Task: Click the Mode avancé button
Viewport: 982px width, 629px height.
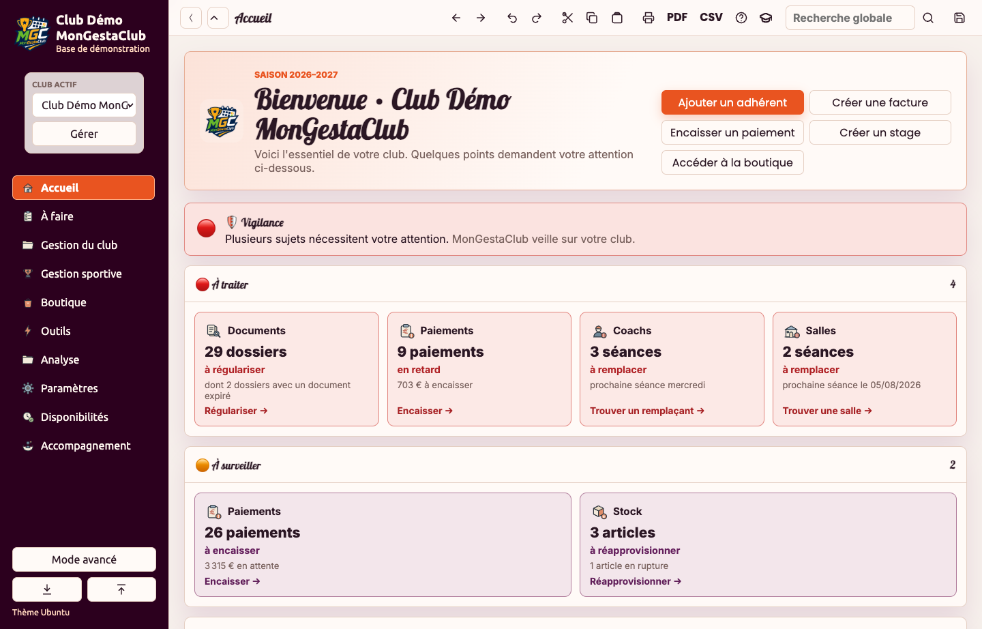Action: pyautogui.click(x=84, y=559)
